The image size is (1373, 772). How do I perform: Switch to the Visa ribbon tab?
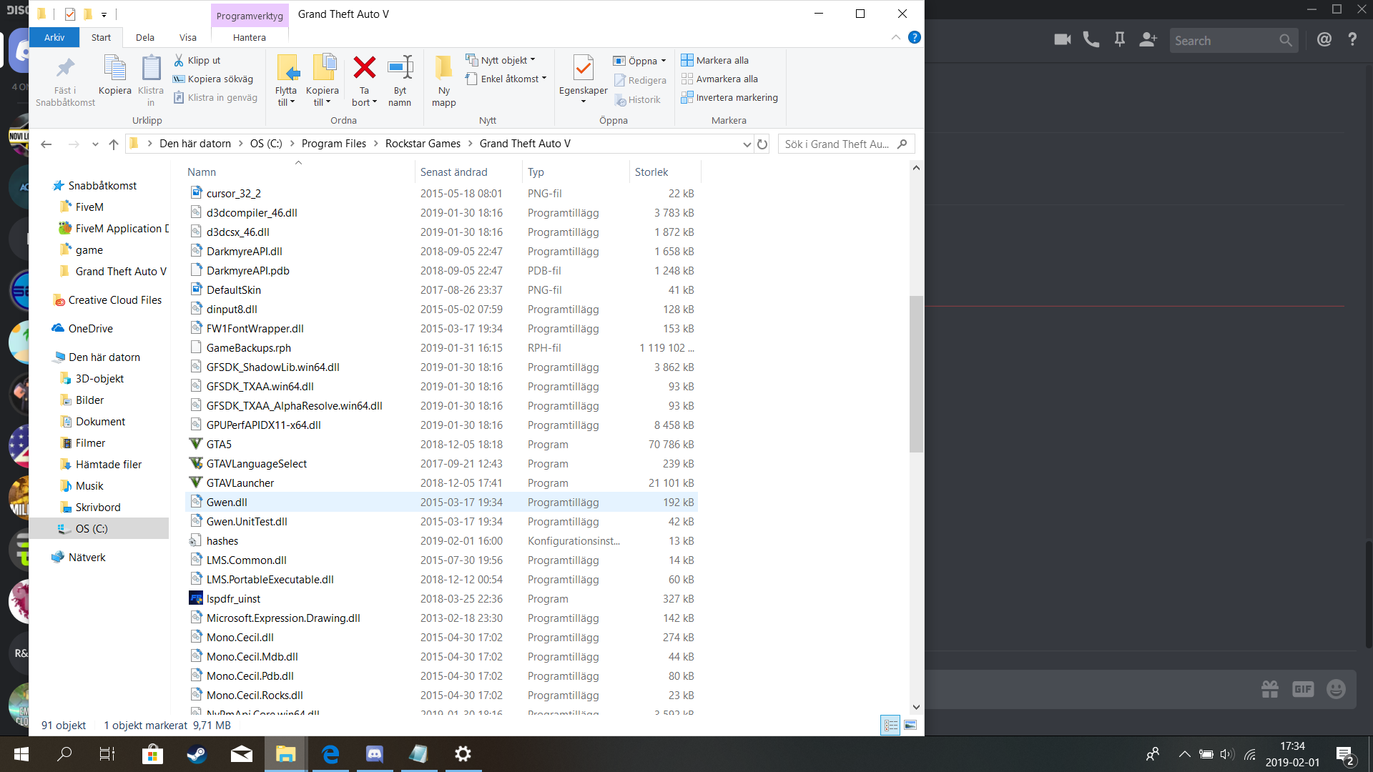point(188,37)
